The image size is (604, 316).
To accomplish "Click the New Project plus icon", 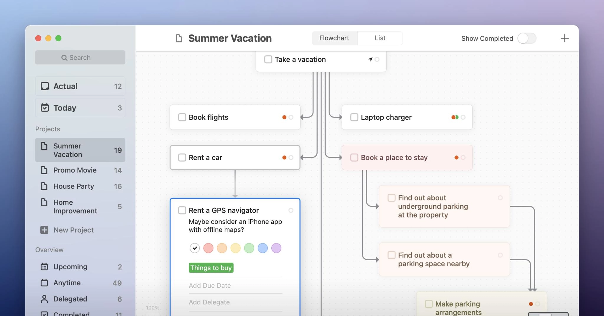I will click(44, 230).
